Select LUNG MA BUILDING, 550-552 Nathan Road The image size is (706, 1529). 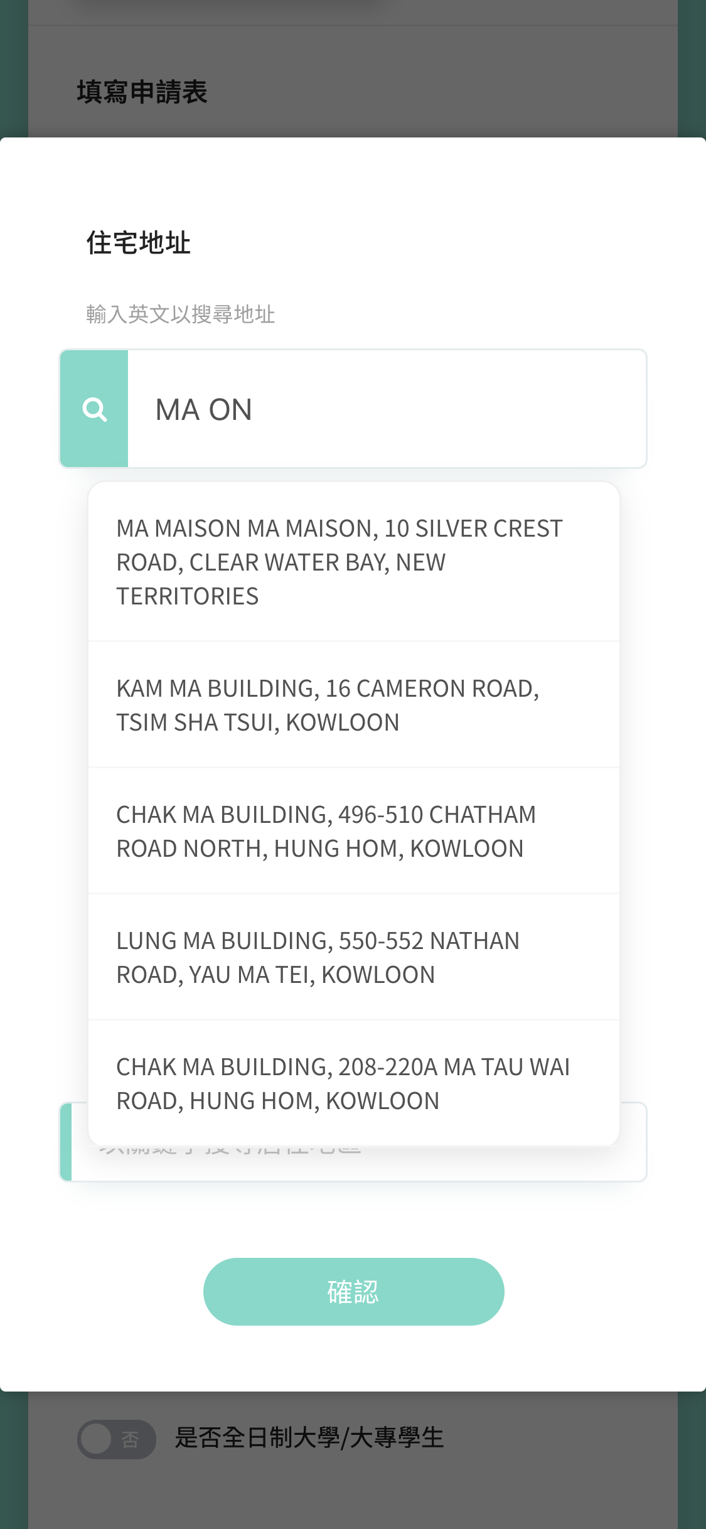pos(353,957)
